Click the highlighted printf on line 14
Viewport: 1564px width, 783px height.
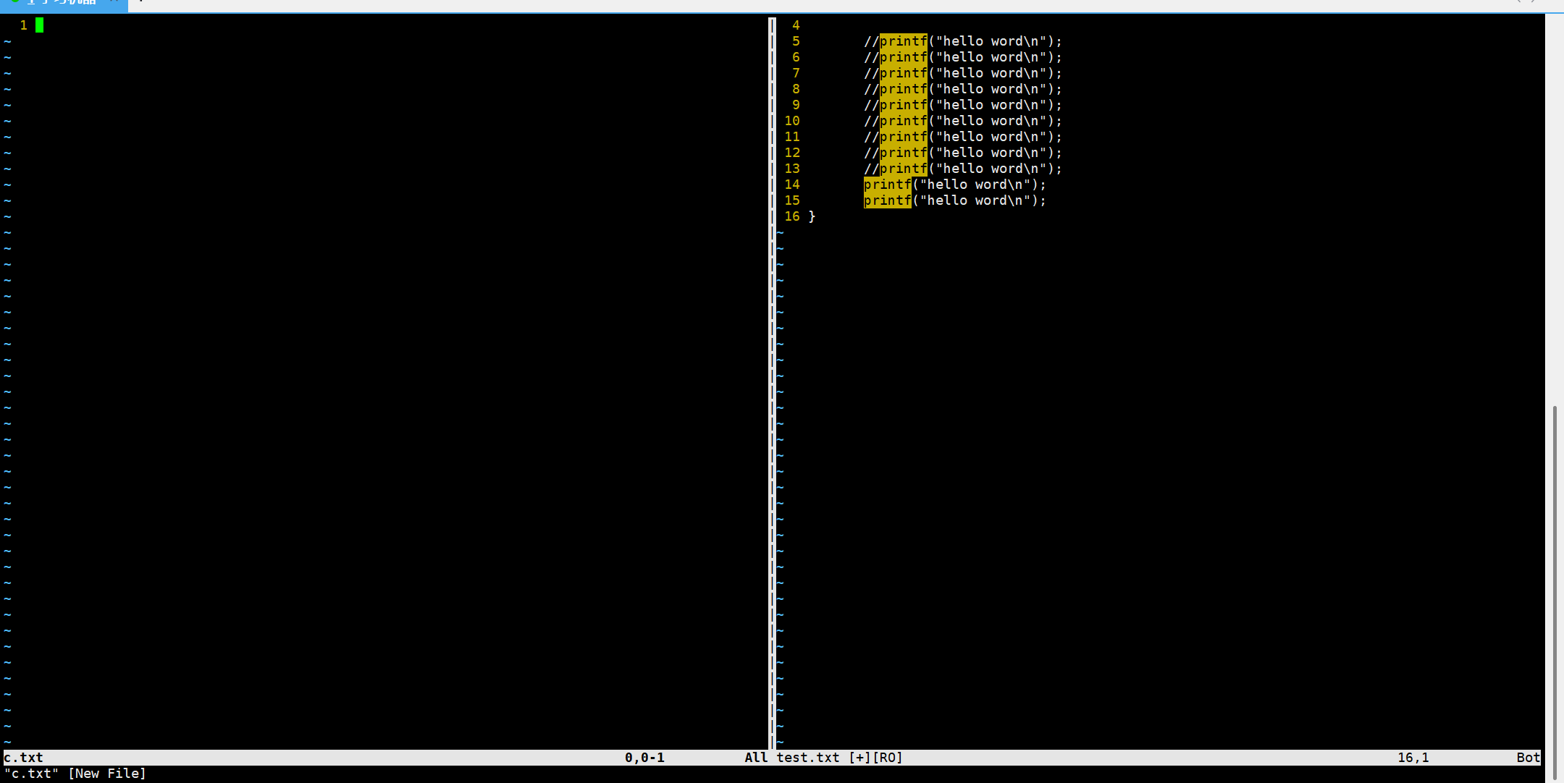(887, 185)
